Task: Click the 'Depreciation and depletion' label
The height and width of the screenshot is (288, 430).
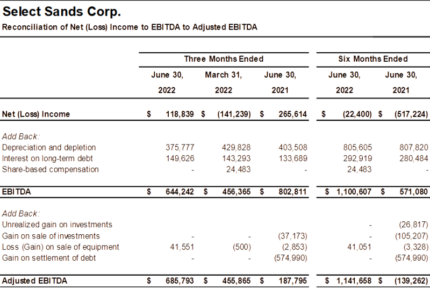Action: point(49,147)
